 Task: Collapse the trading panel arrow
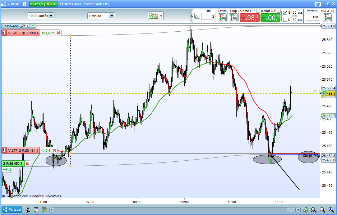(x=192, y=16)
